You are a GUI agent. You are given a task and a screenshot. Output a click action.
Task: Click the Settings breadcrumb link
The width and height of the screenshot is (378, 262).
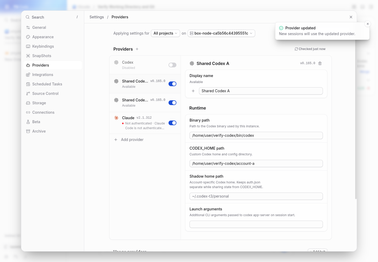tap(97, 17)
